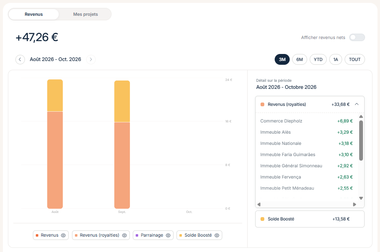
Task: Click the Immeuble Petit Ménadeau row
Action: 306,188
